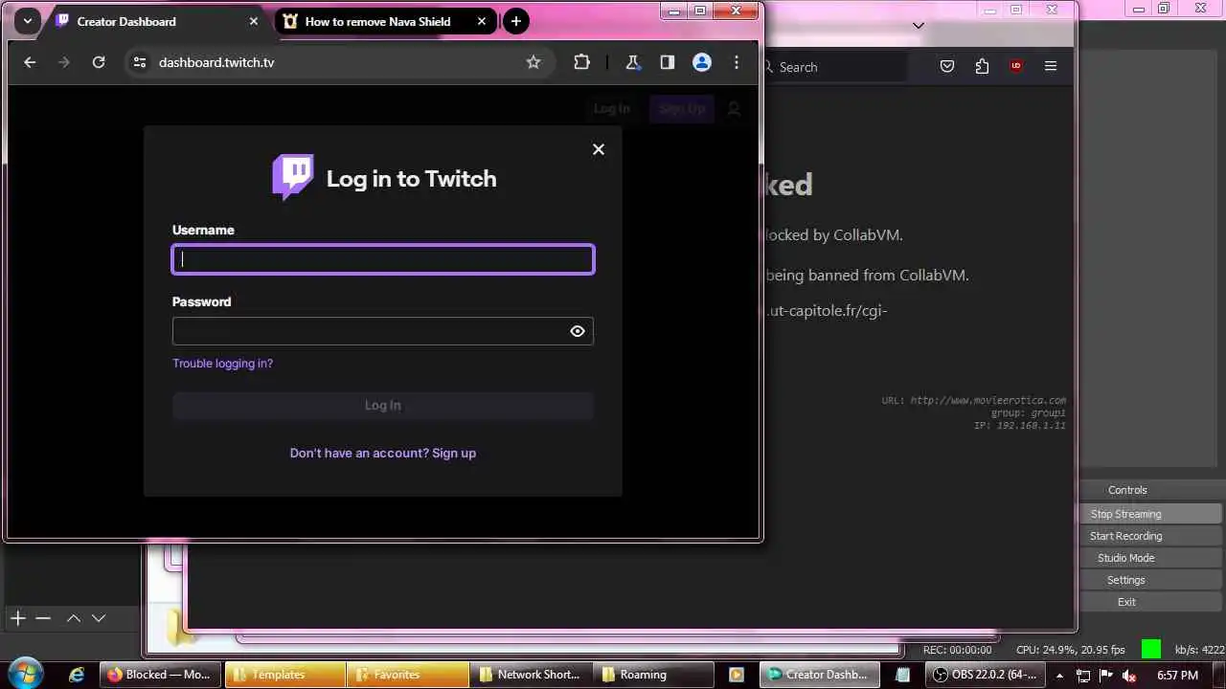Open Chrome extensions puzzle icon

[581, 62]
